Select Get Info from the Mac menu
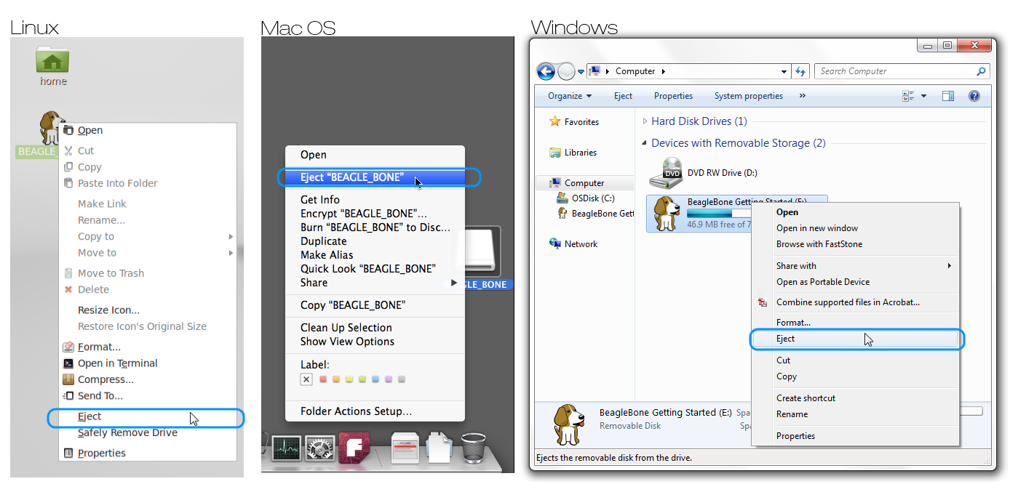Screen dimensions: 1010x492 coord(320,200)
